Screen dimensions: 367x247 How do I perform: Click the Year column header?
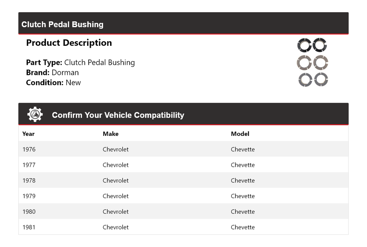tap(28, 134)
